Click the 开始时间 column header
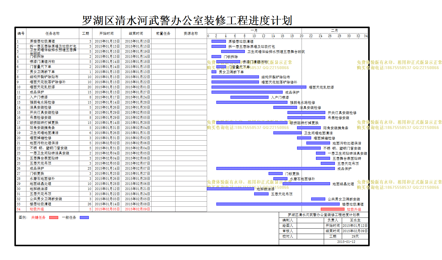This screenshot has height=260, width=442. tap(107, 34)
